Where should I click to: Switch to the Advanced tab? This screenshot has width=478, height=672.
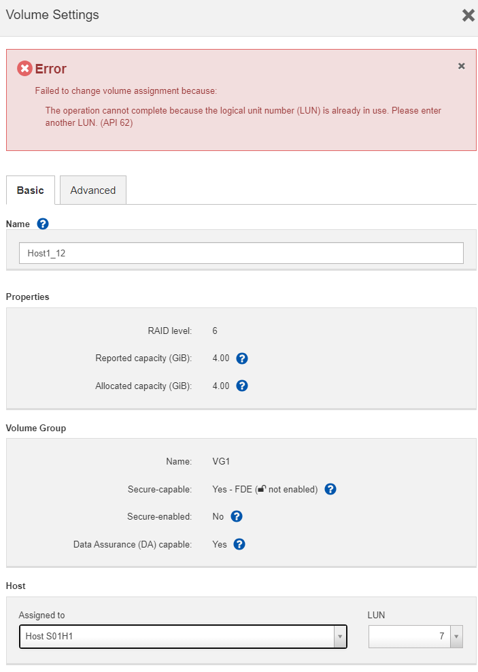[x=93, y=190]
